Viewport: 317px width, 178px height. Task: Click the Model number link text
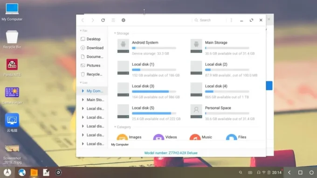pos(171,153)
